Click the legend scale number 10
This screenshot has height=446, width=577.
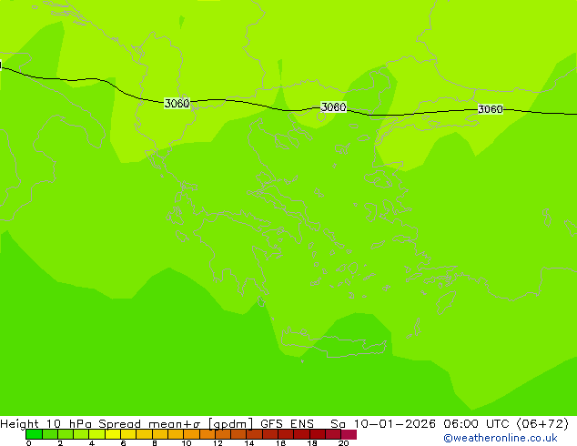point(187,443)
